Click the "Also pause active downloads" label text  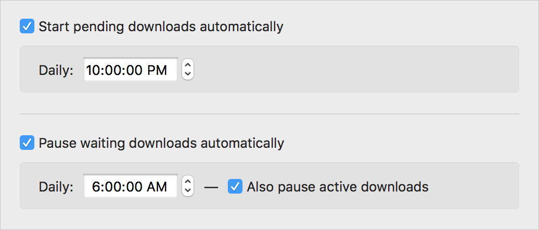pos(338,186)
